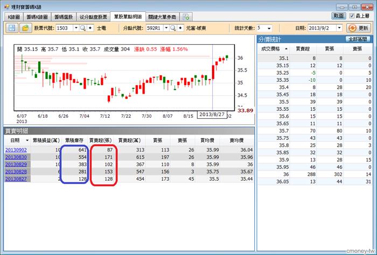Click the date field showing 2013/9/2
The height and width of the screenshot is (255, 377).
coord(322,28)
